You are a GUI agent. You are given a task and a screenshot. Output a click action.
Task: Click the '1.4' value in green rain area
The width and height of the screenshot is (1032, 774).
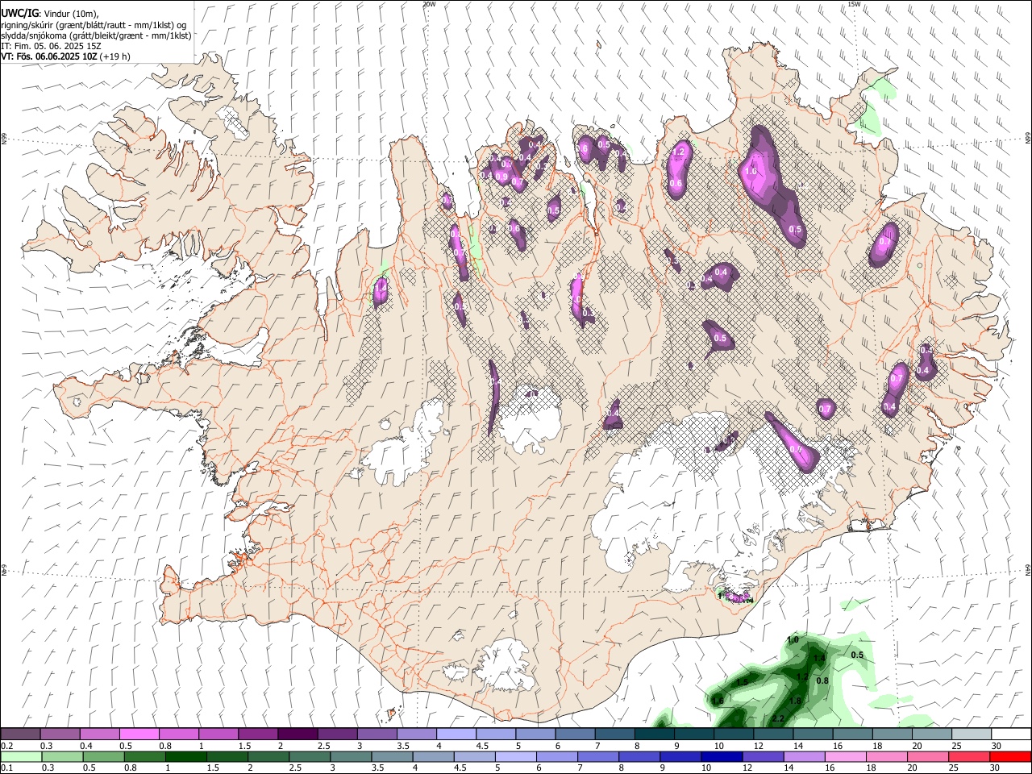tap(819, 659)
